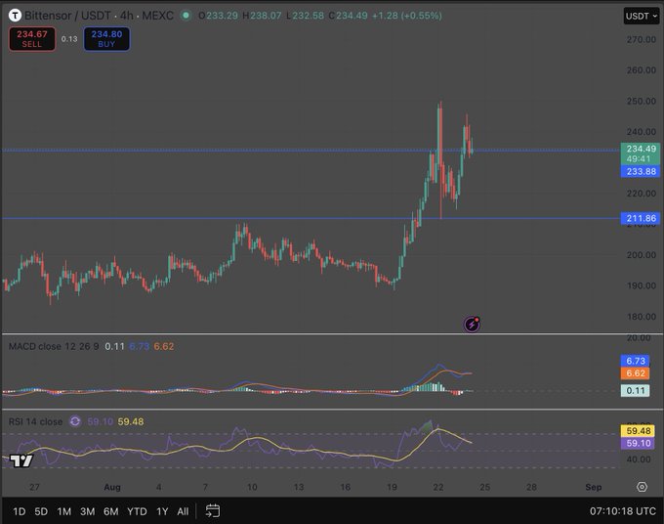Select the 6M time range
This screenshot has width=664, height=524.
[x=111, y=511]
